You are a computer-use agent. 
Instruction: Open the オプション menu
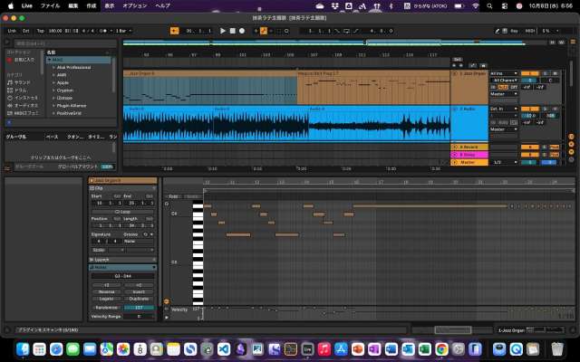pos(134,5)
